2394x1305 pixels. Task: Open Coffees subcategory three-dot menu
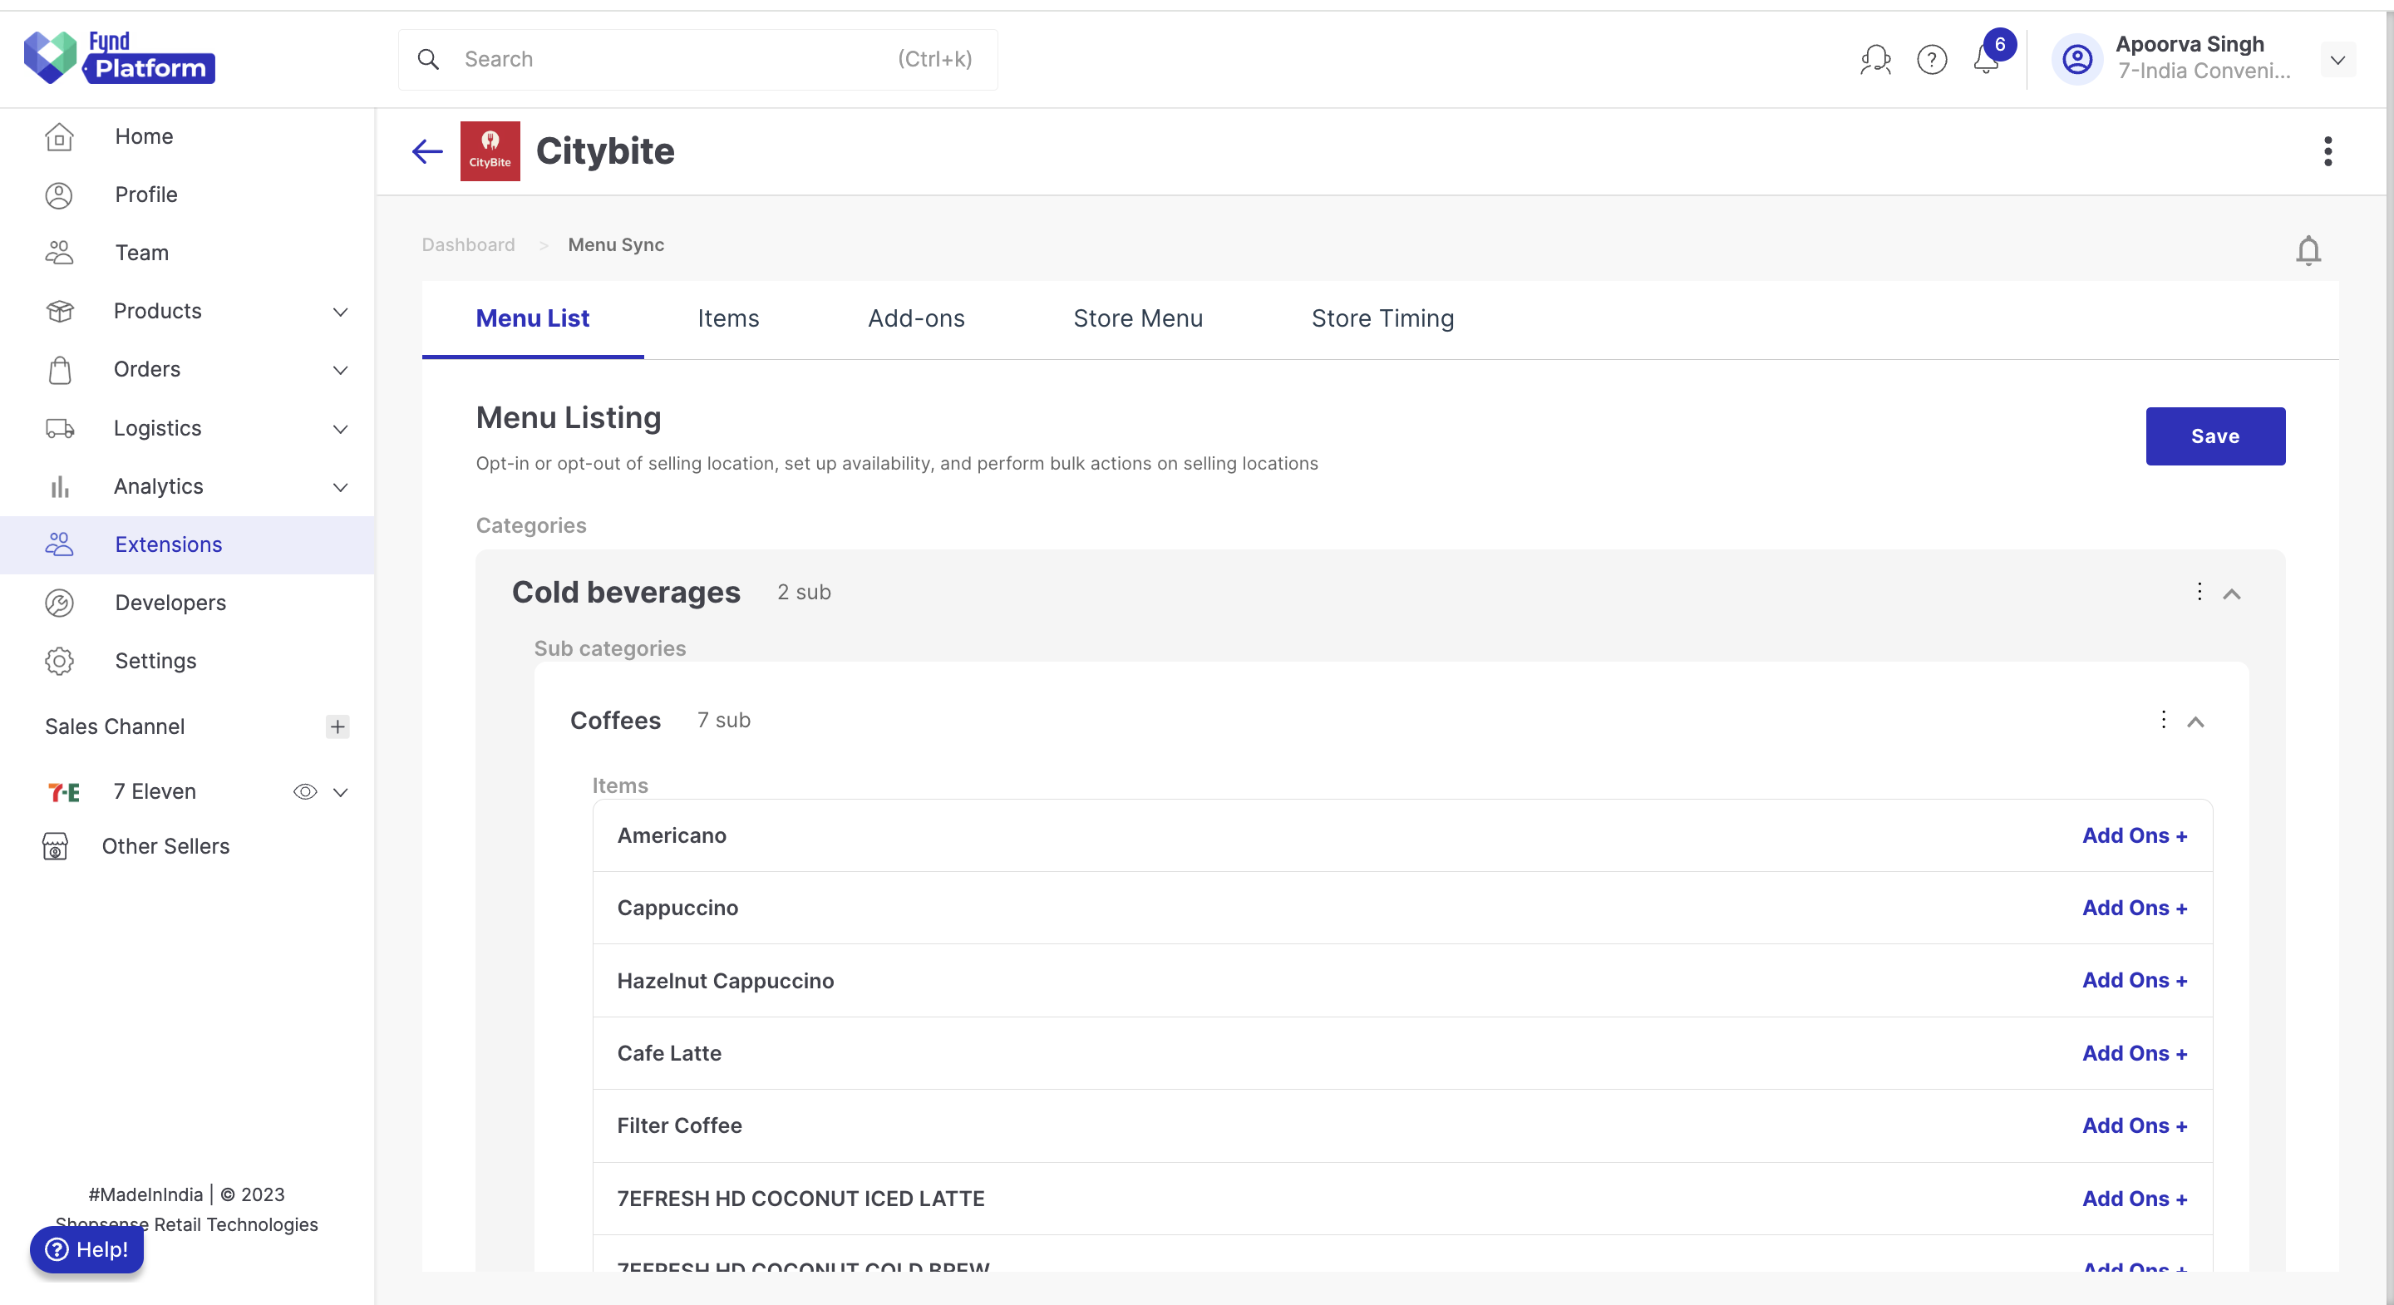pyautogui.click(x=2163, y=721)
